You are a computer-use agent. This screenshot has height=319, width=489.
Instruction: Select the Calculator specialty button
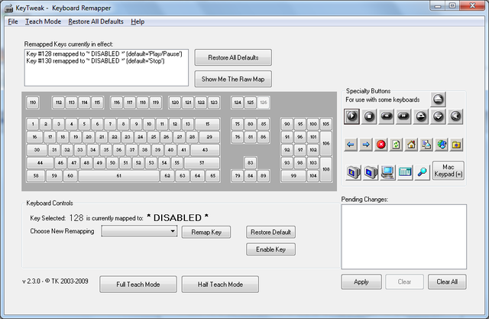[405, 172]
